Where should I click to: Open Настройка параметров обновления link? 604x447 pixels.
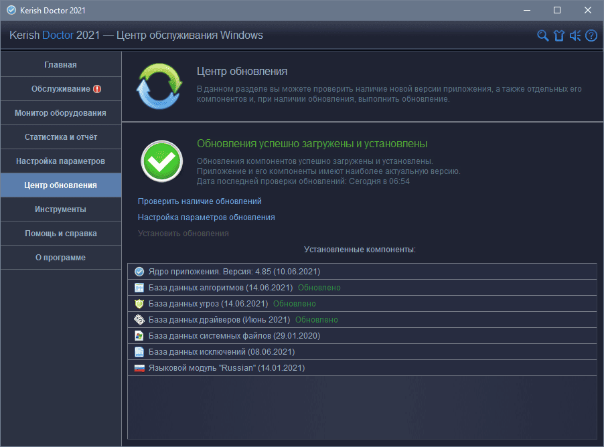point(206,217)
